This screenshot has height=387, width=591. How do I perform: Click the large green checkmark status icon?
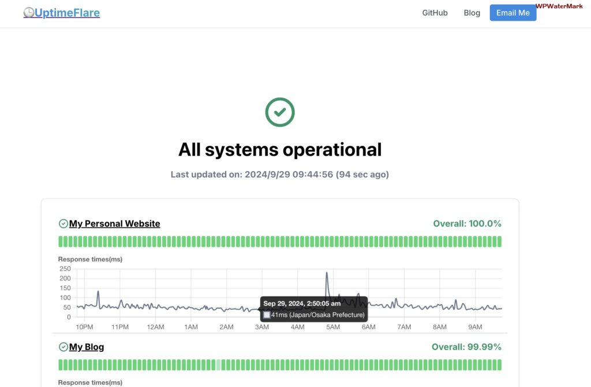tap(280, 112)
